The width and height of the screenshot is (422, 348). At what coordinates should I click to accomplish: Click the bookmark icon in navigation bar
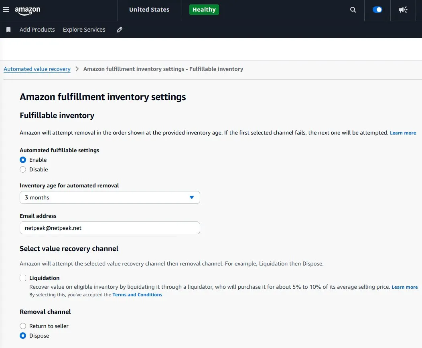(8, 30)
